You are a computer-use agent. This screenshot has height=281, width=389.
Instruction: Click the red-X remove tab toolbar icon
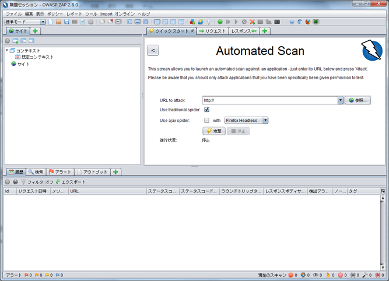pos(110,22)
